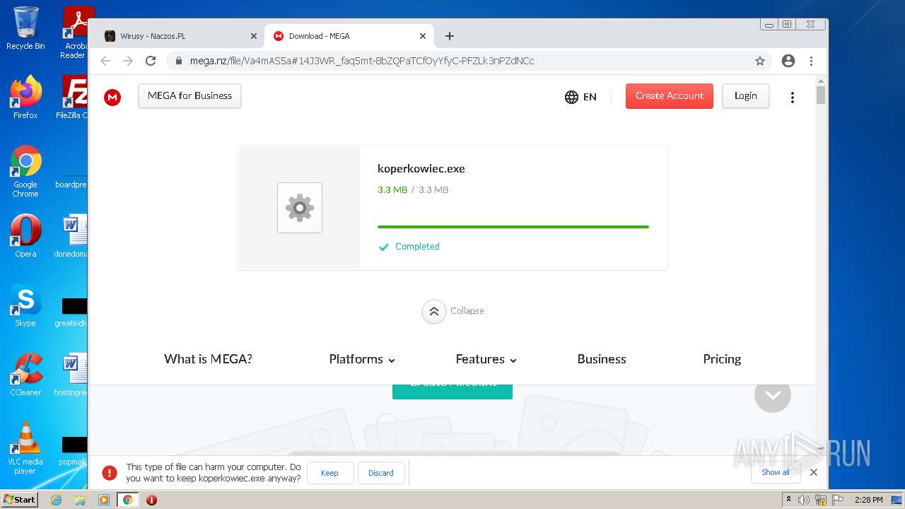This screenshot has width=905, height=509.
Task: Open the Windows Start menu
Action: coord(20,500)
